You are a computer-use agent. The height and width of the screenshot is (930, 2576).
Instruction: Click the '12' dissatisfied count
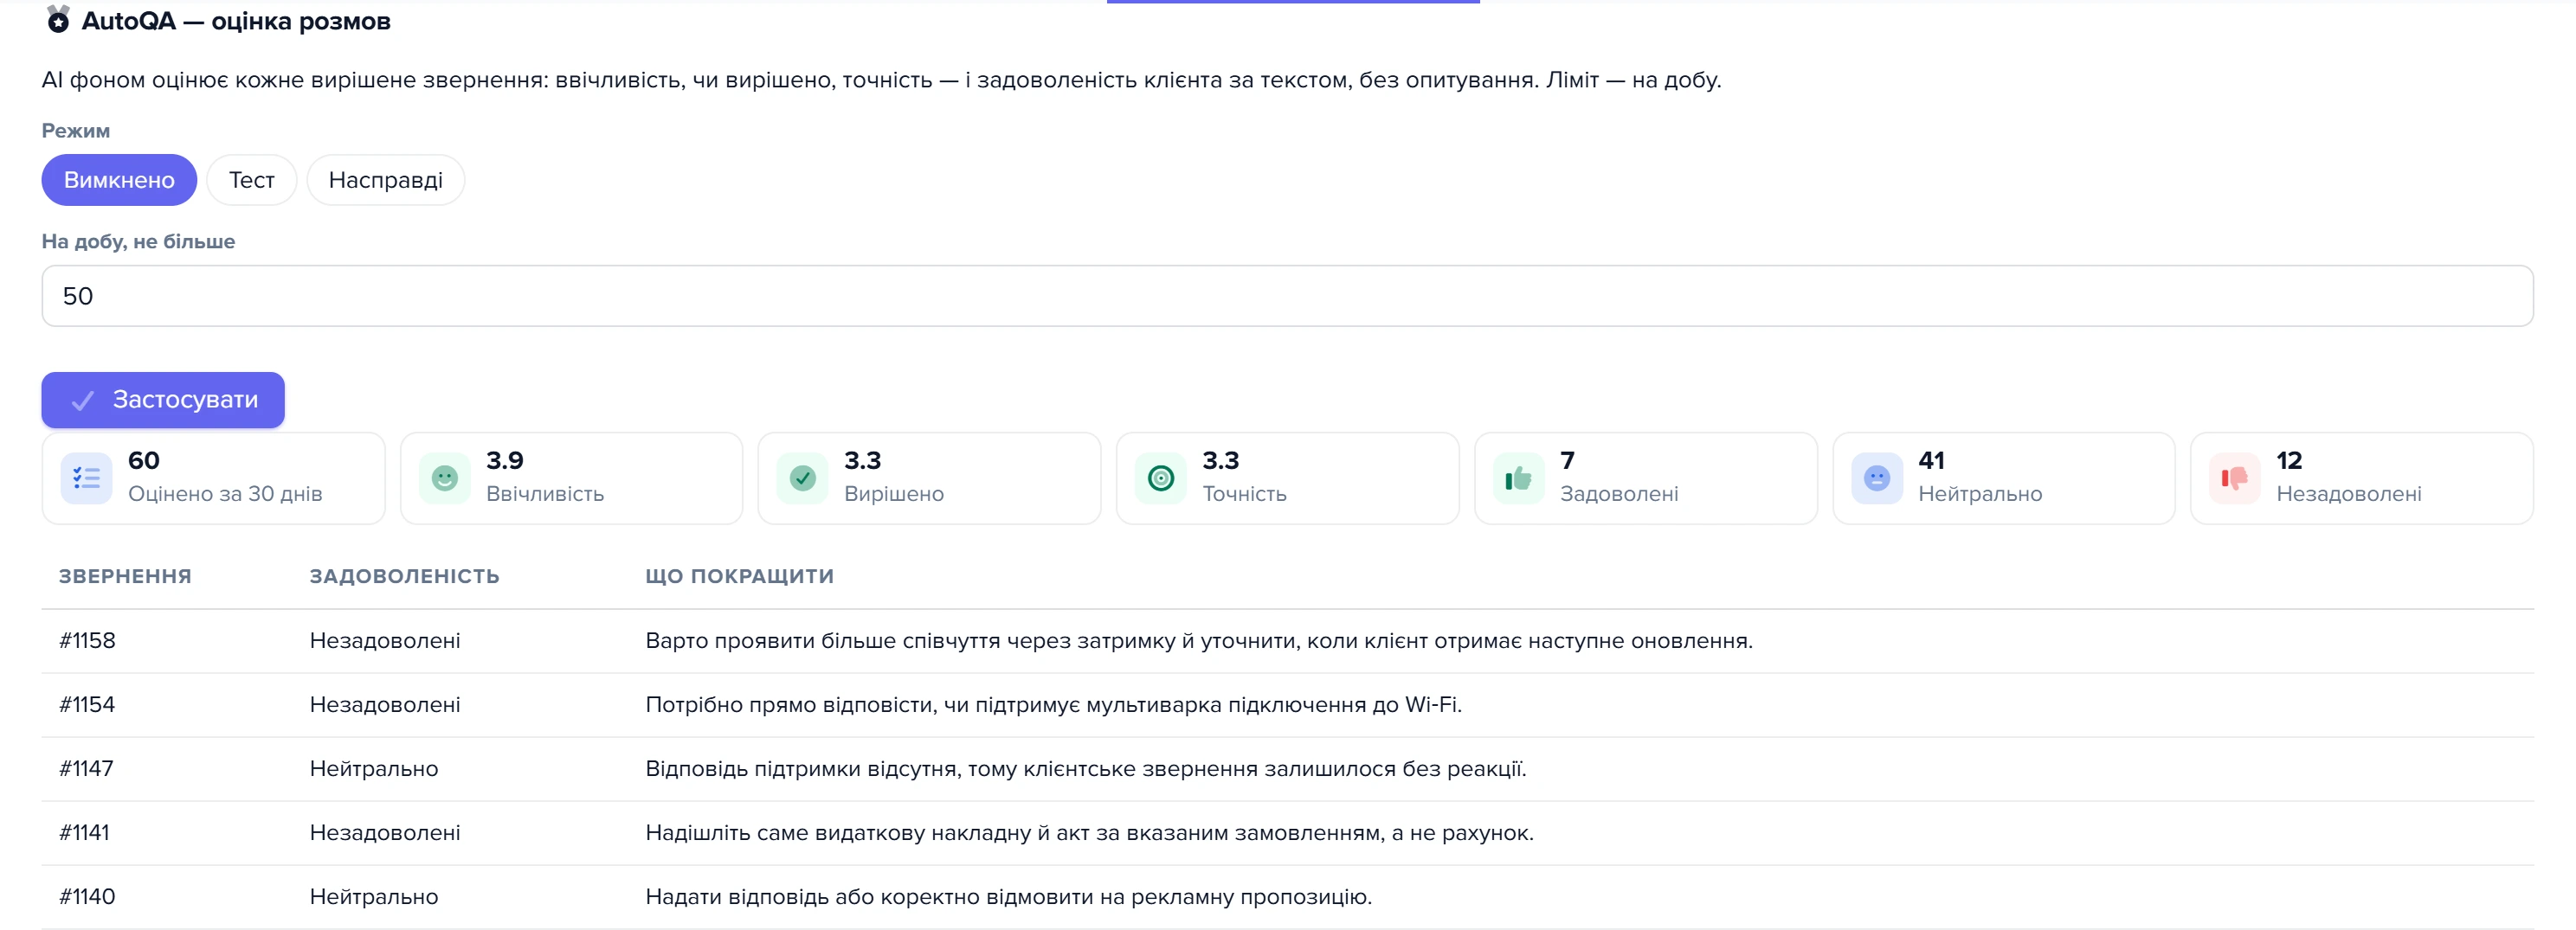pos(2289,460)
